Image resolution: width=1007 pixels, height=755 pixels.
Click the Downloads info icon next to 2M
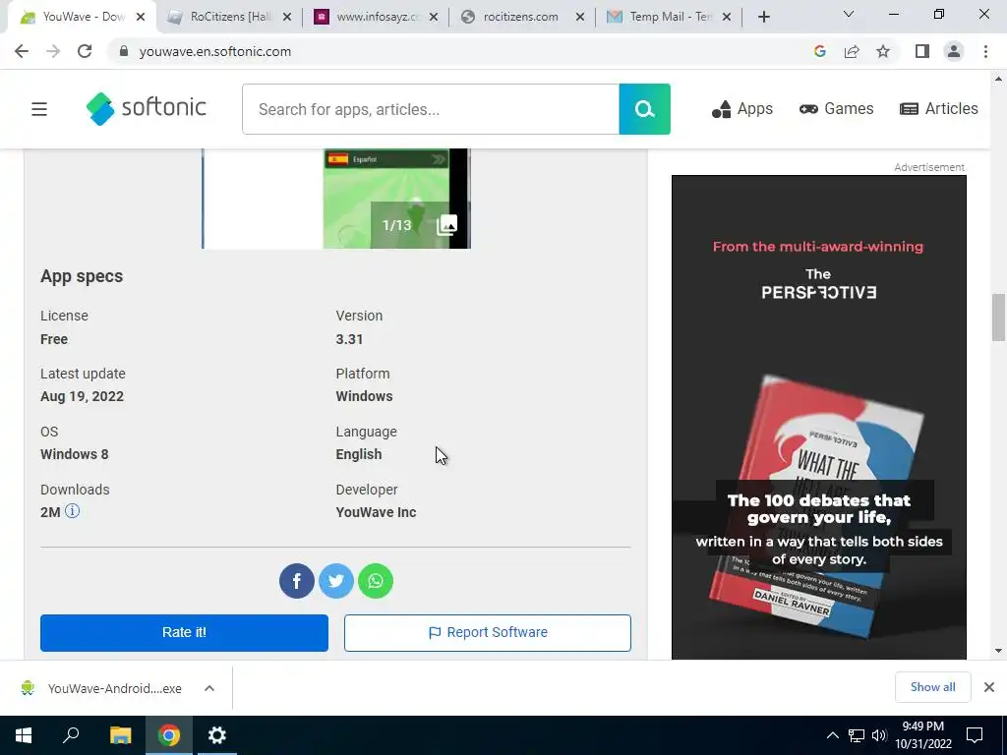[x=73, y=511]
